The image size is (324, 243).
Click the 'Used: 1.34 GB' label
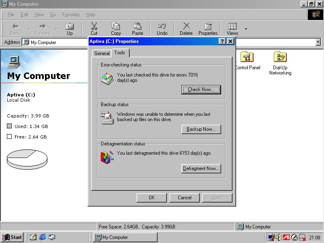[x=31, y=126]
